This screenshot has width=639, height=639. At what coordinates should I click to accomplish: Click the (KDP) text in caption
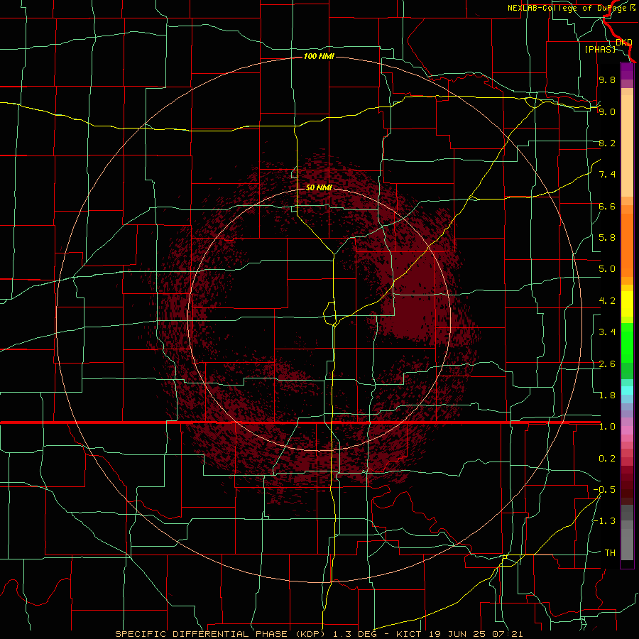pyautogui.click(x=312, y=634)
